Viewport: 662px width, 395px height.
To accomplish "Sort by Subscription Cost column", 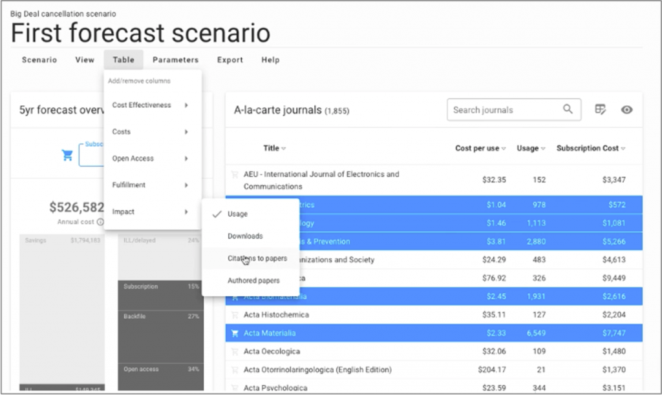I will pos(591,148).
